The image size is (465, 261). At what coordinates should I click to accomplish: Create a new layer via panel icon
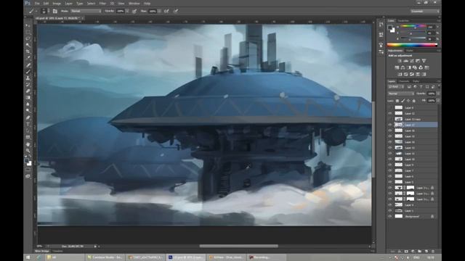pyautogui.click(x=426, y=252)
